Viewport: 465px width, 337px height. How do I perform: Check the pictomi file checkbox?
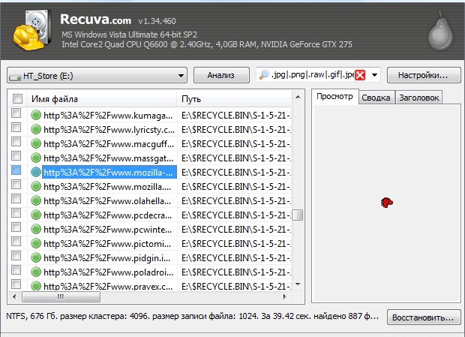pos(16,241)
